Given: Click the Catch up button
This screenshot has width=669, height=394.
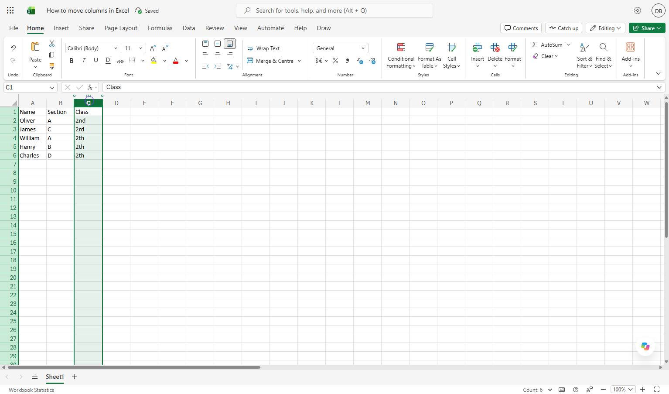Looking at the screenshot, I should (564, 28).
